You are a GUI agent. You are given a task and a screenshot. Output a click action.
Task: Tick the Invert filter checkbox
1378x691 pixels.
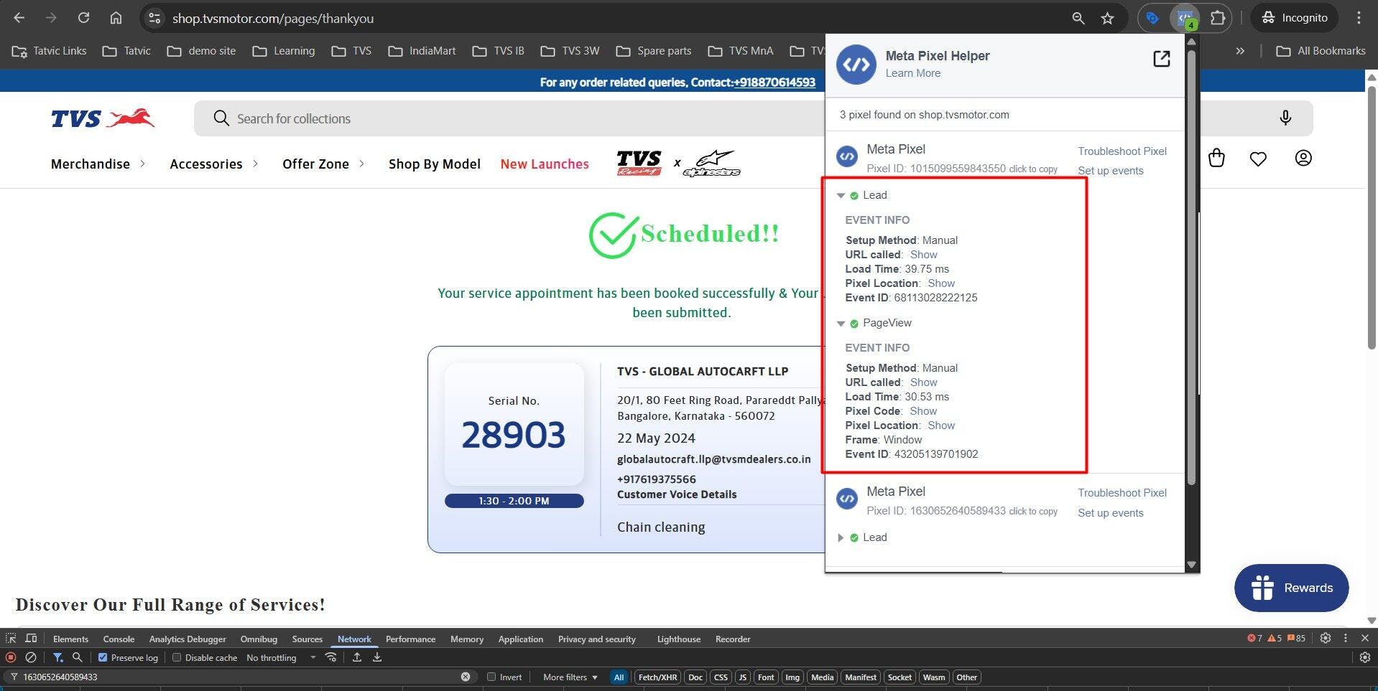[x=491, y=677]
